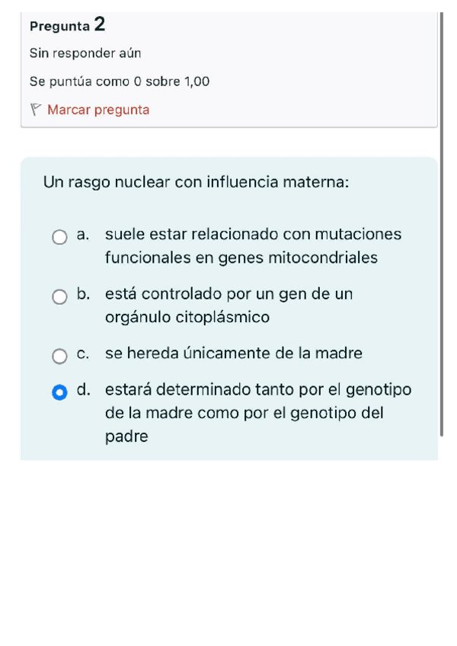Click answer text about mutaciones en genes mitocondriales
This screenshot has width=457, height=646.
(x=253, y=246)
